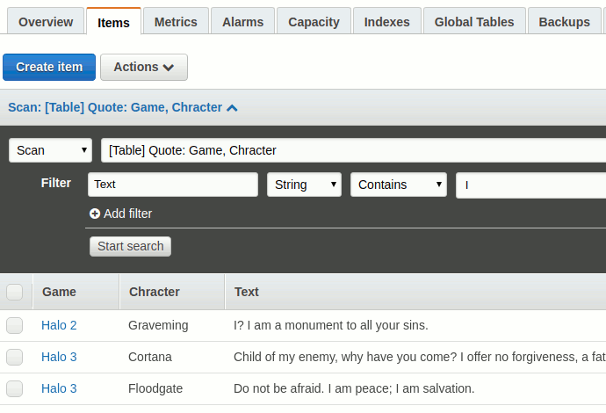Click the table selection field for Quote

point(351,150)
